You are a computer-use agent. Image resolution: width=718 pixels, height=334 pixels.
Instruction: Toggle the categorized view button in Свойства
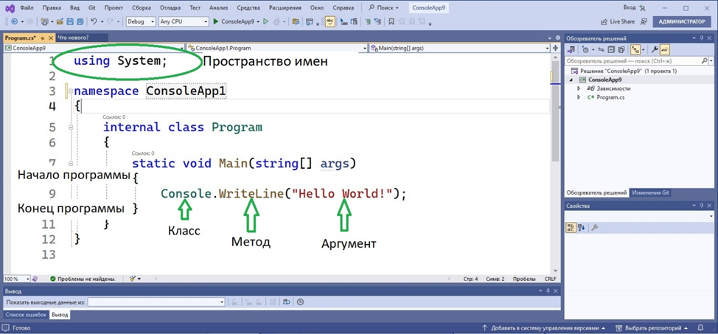tap(571, 228)
